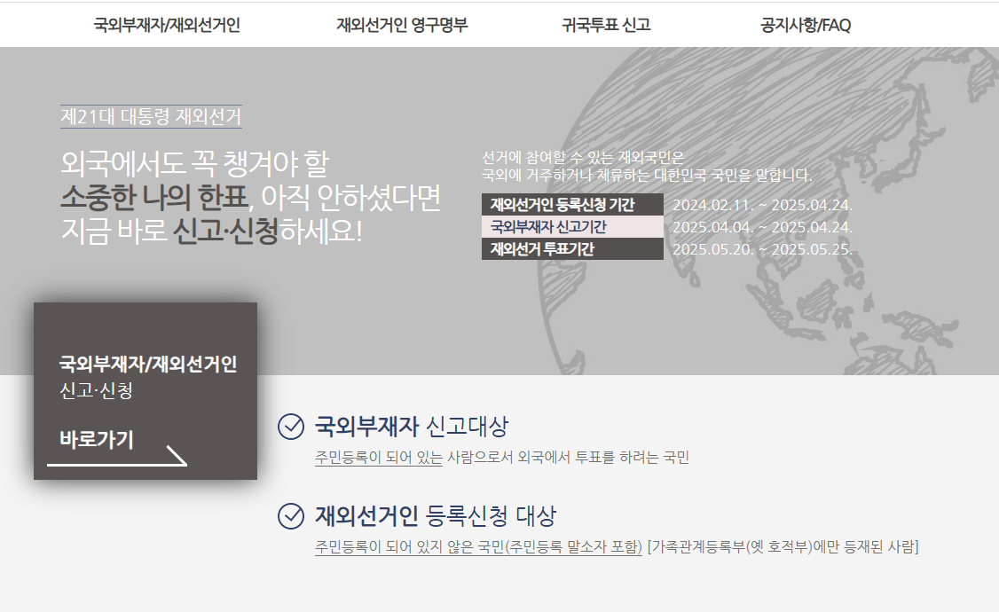Click the checkmark icon next to 재외선거인 등록신청 대상

(291, 516)
